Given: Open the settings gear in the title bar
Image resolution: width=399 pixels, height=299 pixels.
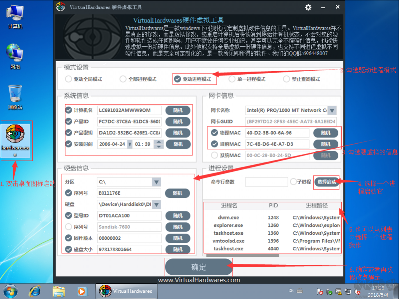Looking at the screenshot, I should click(308, 7).
